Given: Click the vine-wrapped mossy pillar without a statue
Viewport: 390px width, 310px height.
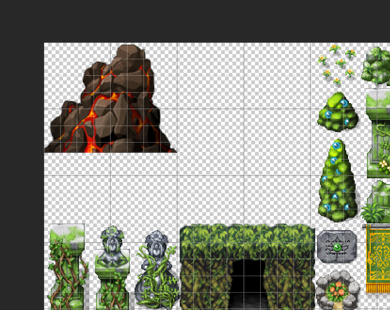Looking at the screenshot, I should click(68, 267).
